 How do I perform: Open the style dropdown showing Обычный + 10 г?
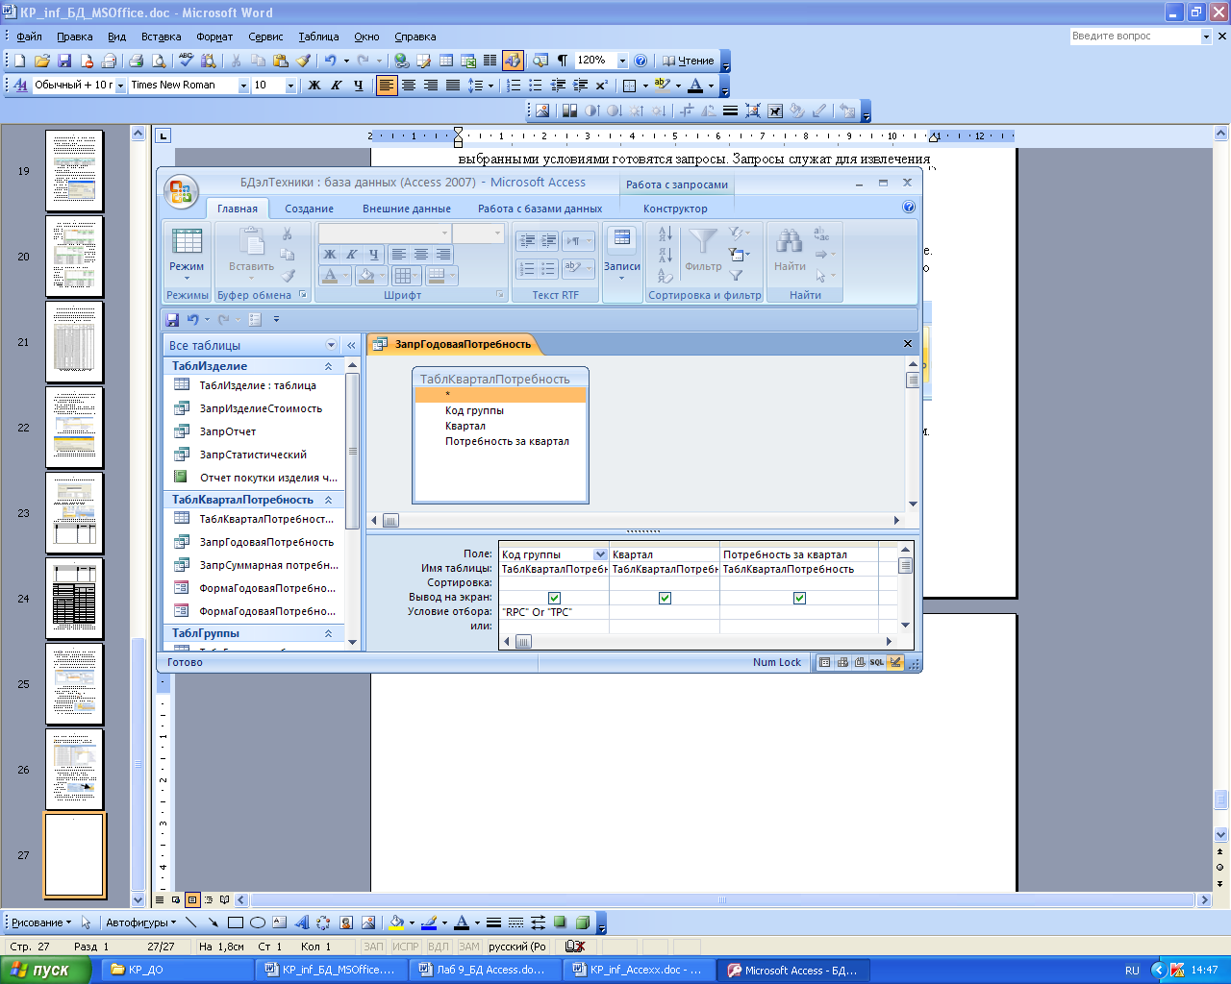(120, 86)
